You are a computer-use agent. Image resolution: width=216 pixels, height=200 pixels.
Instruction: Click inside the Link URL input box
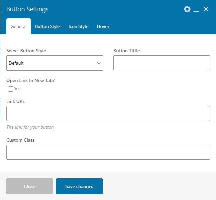point(108,113)
